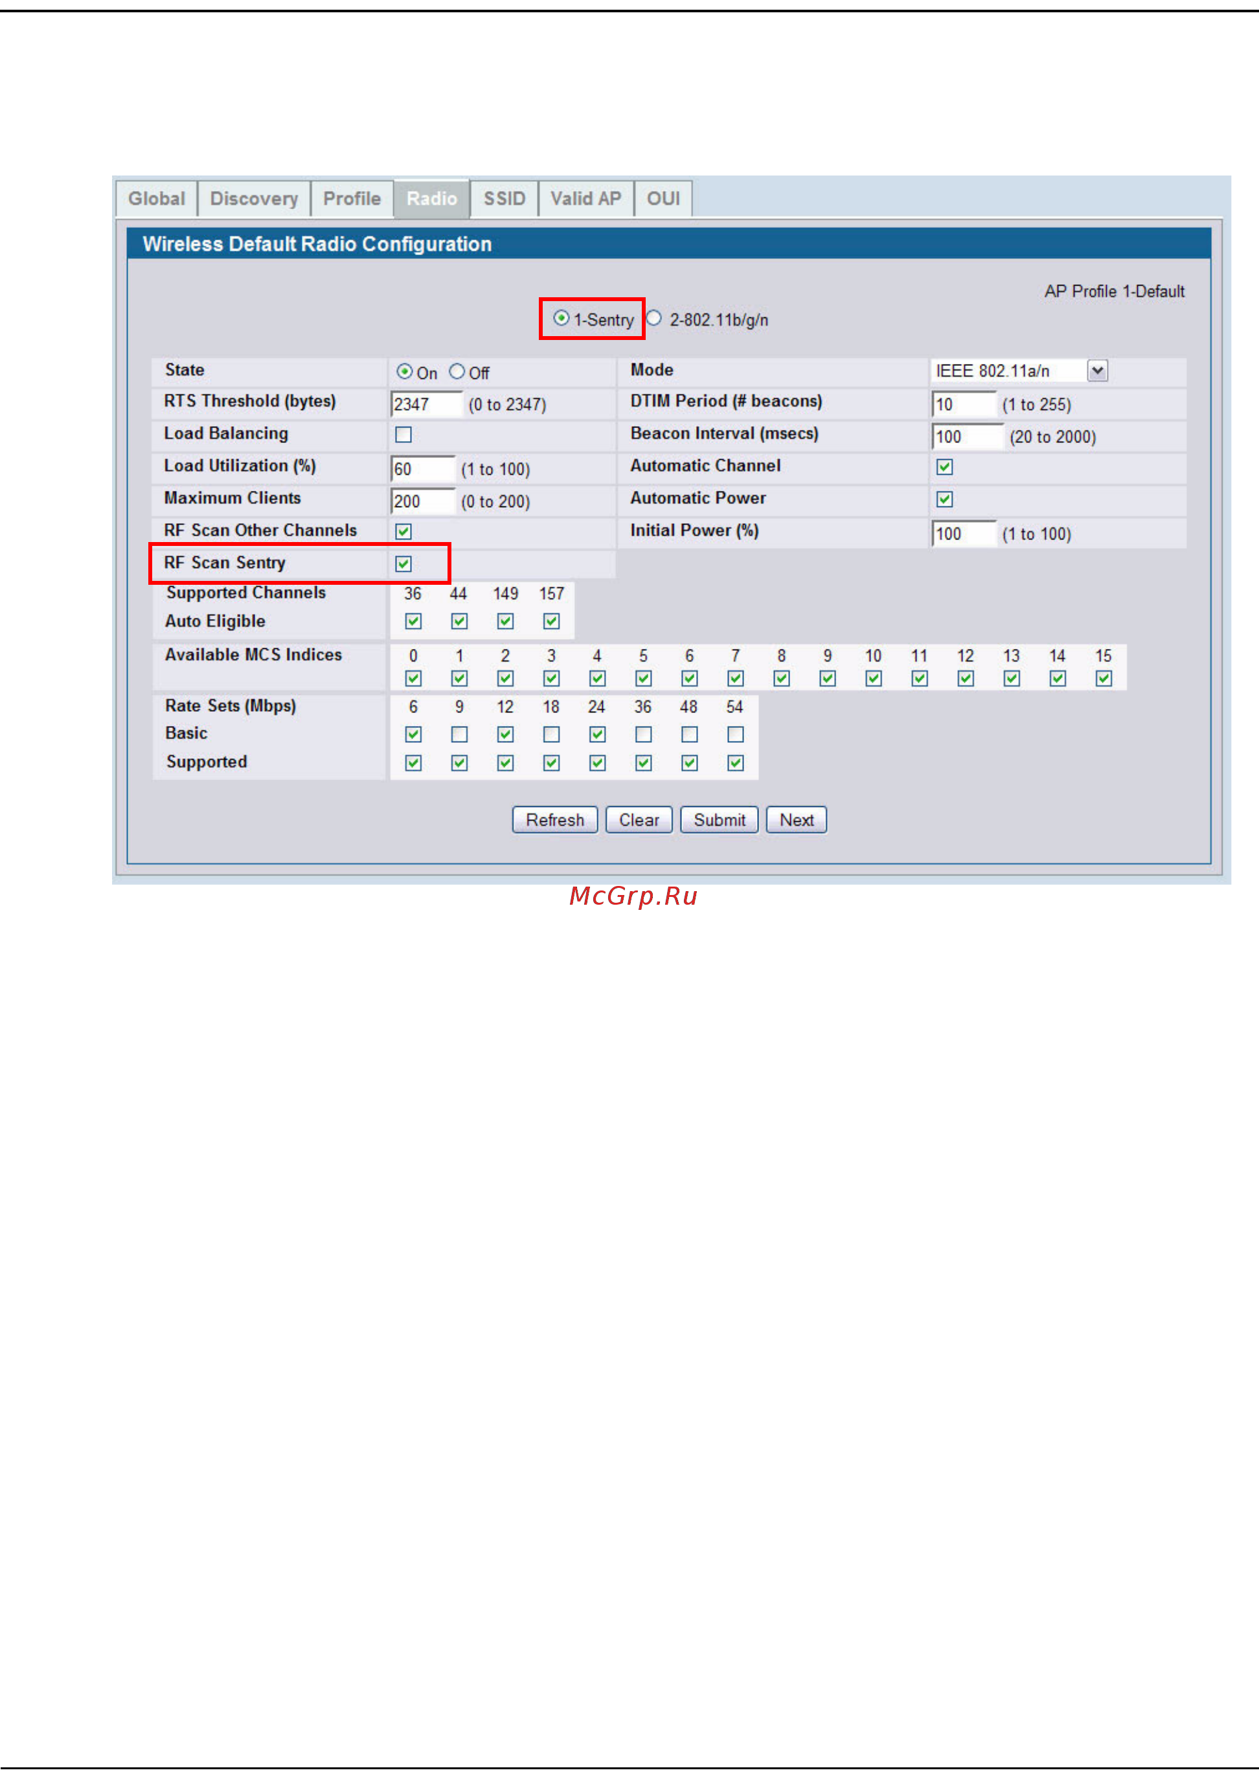The image size is (1259, 1790).
Task: Uncheck Auto Eligible for channel 36
Action: pos(413,621)
